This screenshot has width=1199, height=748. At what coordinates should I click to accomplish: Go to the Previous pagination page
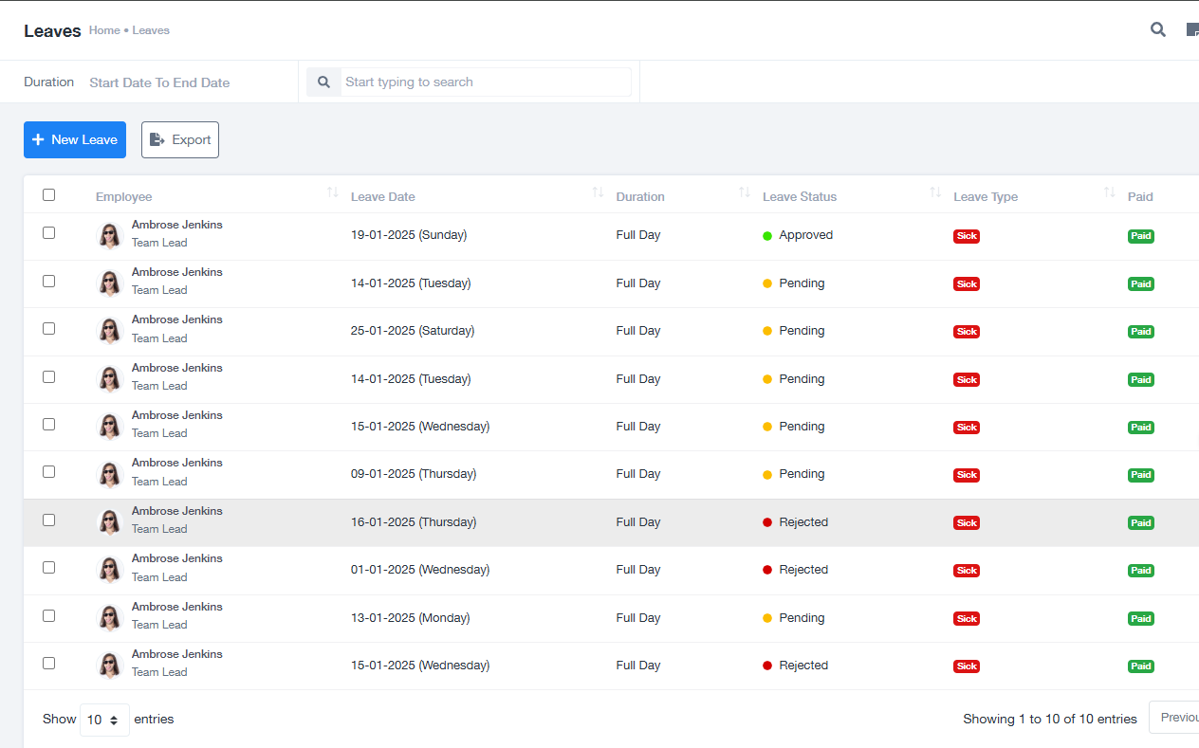click(x=1178, y=718)
